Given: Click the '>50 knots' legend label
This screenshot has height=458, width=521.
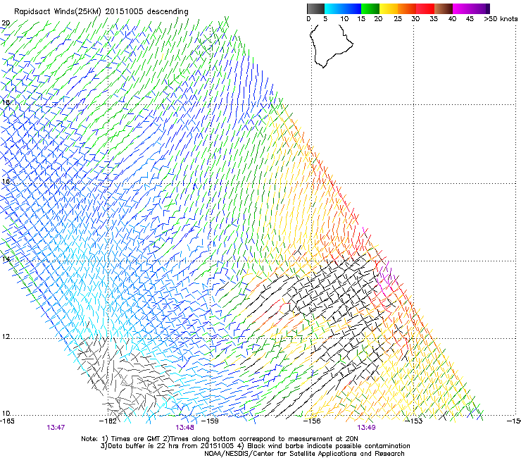Looking at the screenshot, I should tap(501, 19).
